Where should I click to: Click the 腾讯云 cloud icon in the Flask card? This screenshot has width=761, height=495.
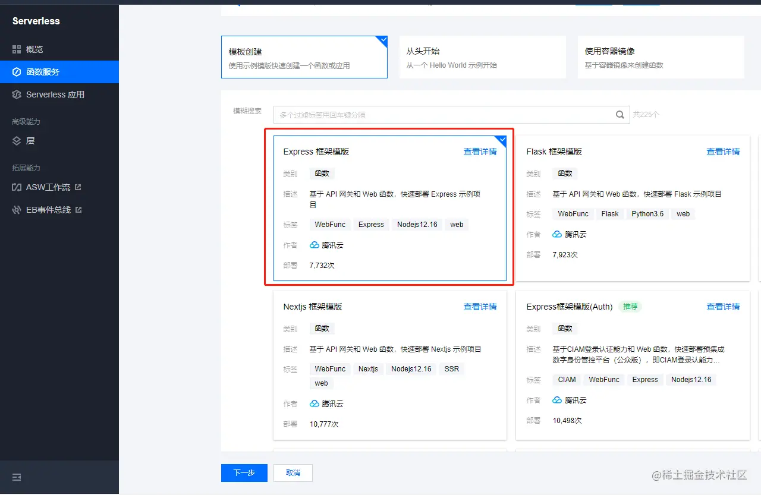click(557, 234)
